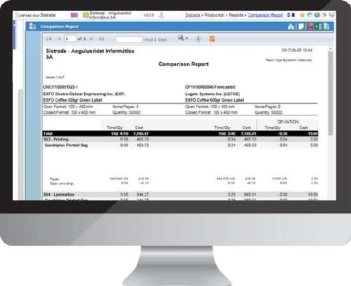Click Production in the breadcrumb
This screenshot has height=286, width=351.
click(214, 15)
